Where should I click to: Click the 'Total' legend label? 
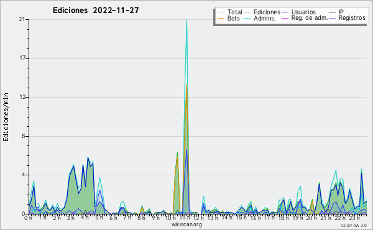point(235,12)
